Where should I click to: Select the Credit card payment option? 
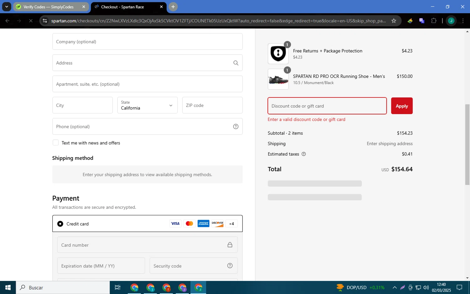pyautogui.click(x=60, y=224)
